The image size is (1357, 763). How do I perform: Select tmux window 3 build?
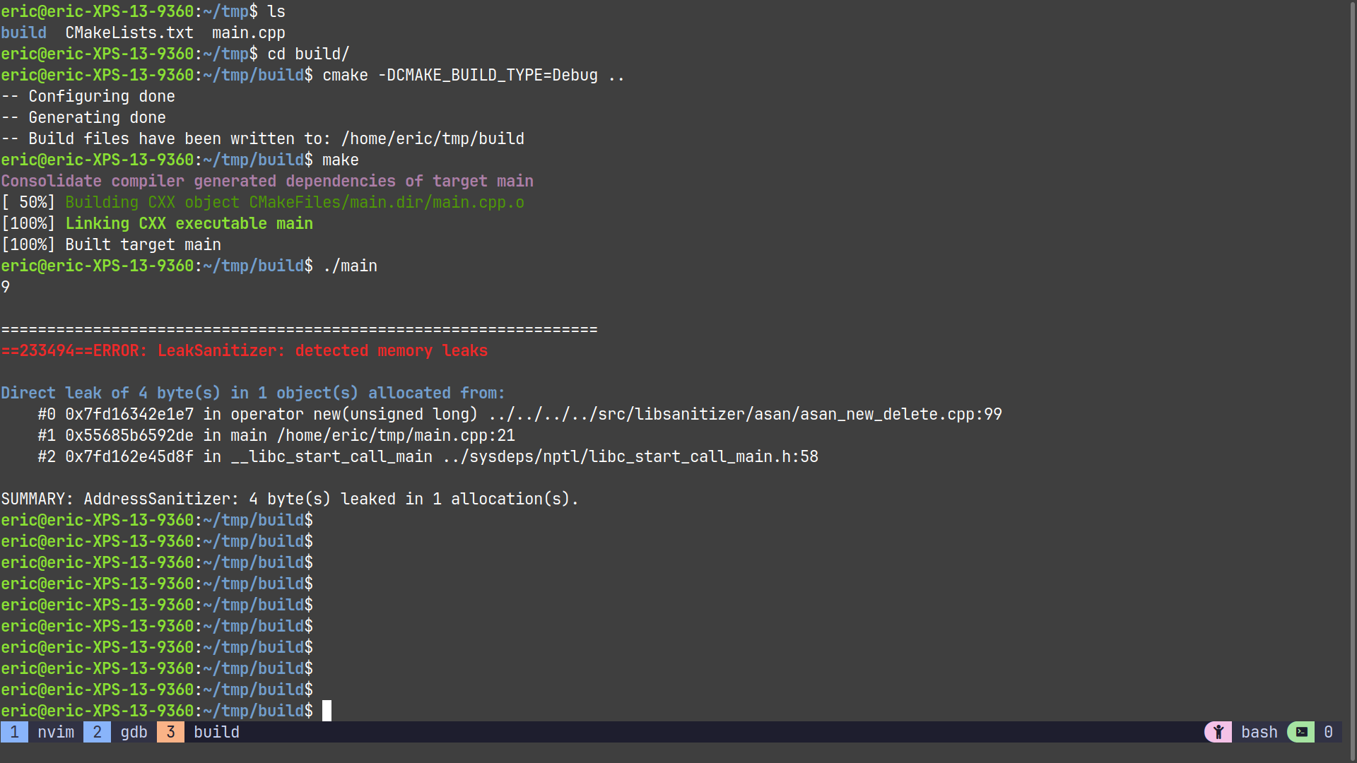pyautogui.click(x=199, y=732)
